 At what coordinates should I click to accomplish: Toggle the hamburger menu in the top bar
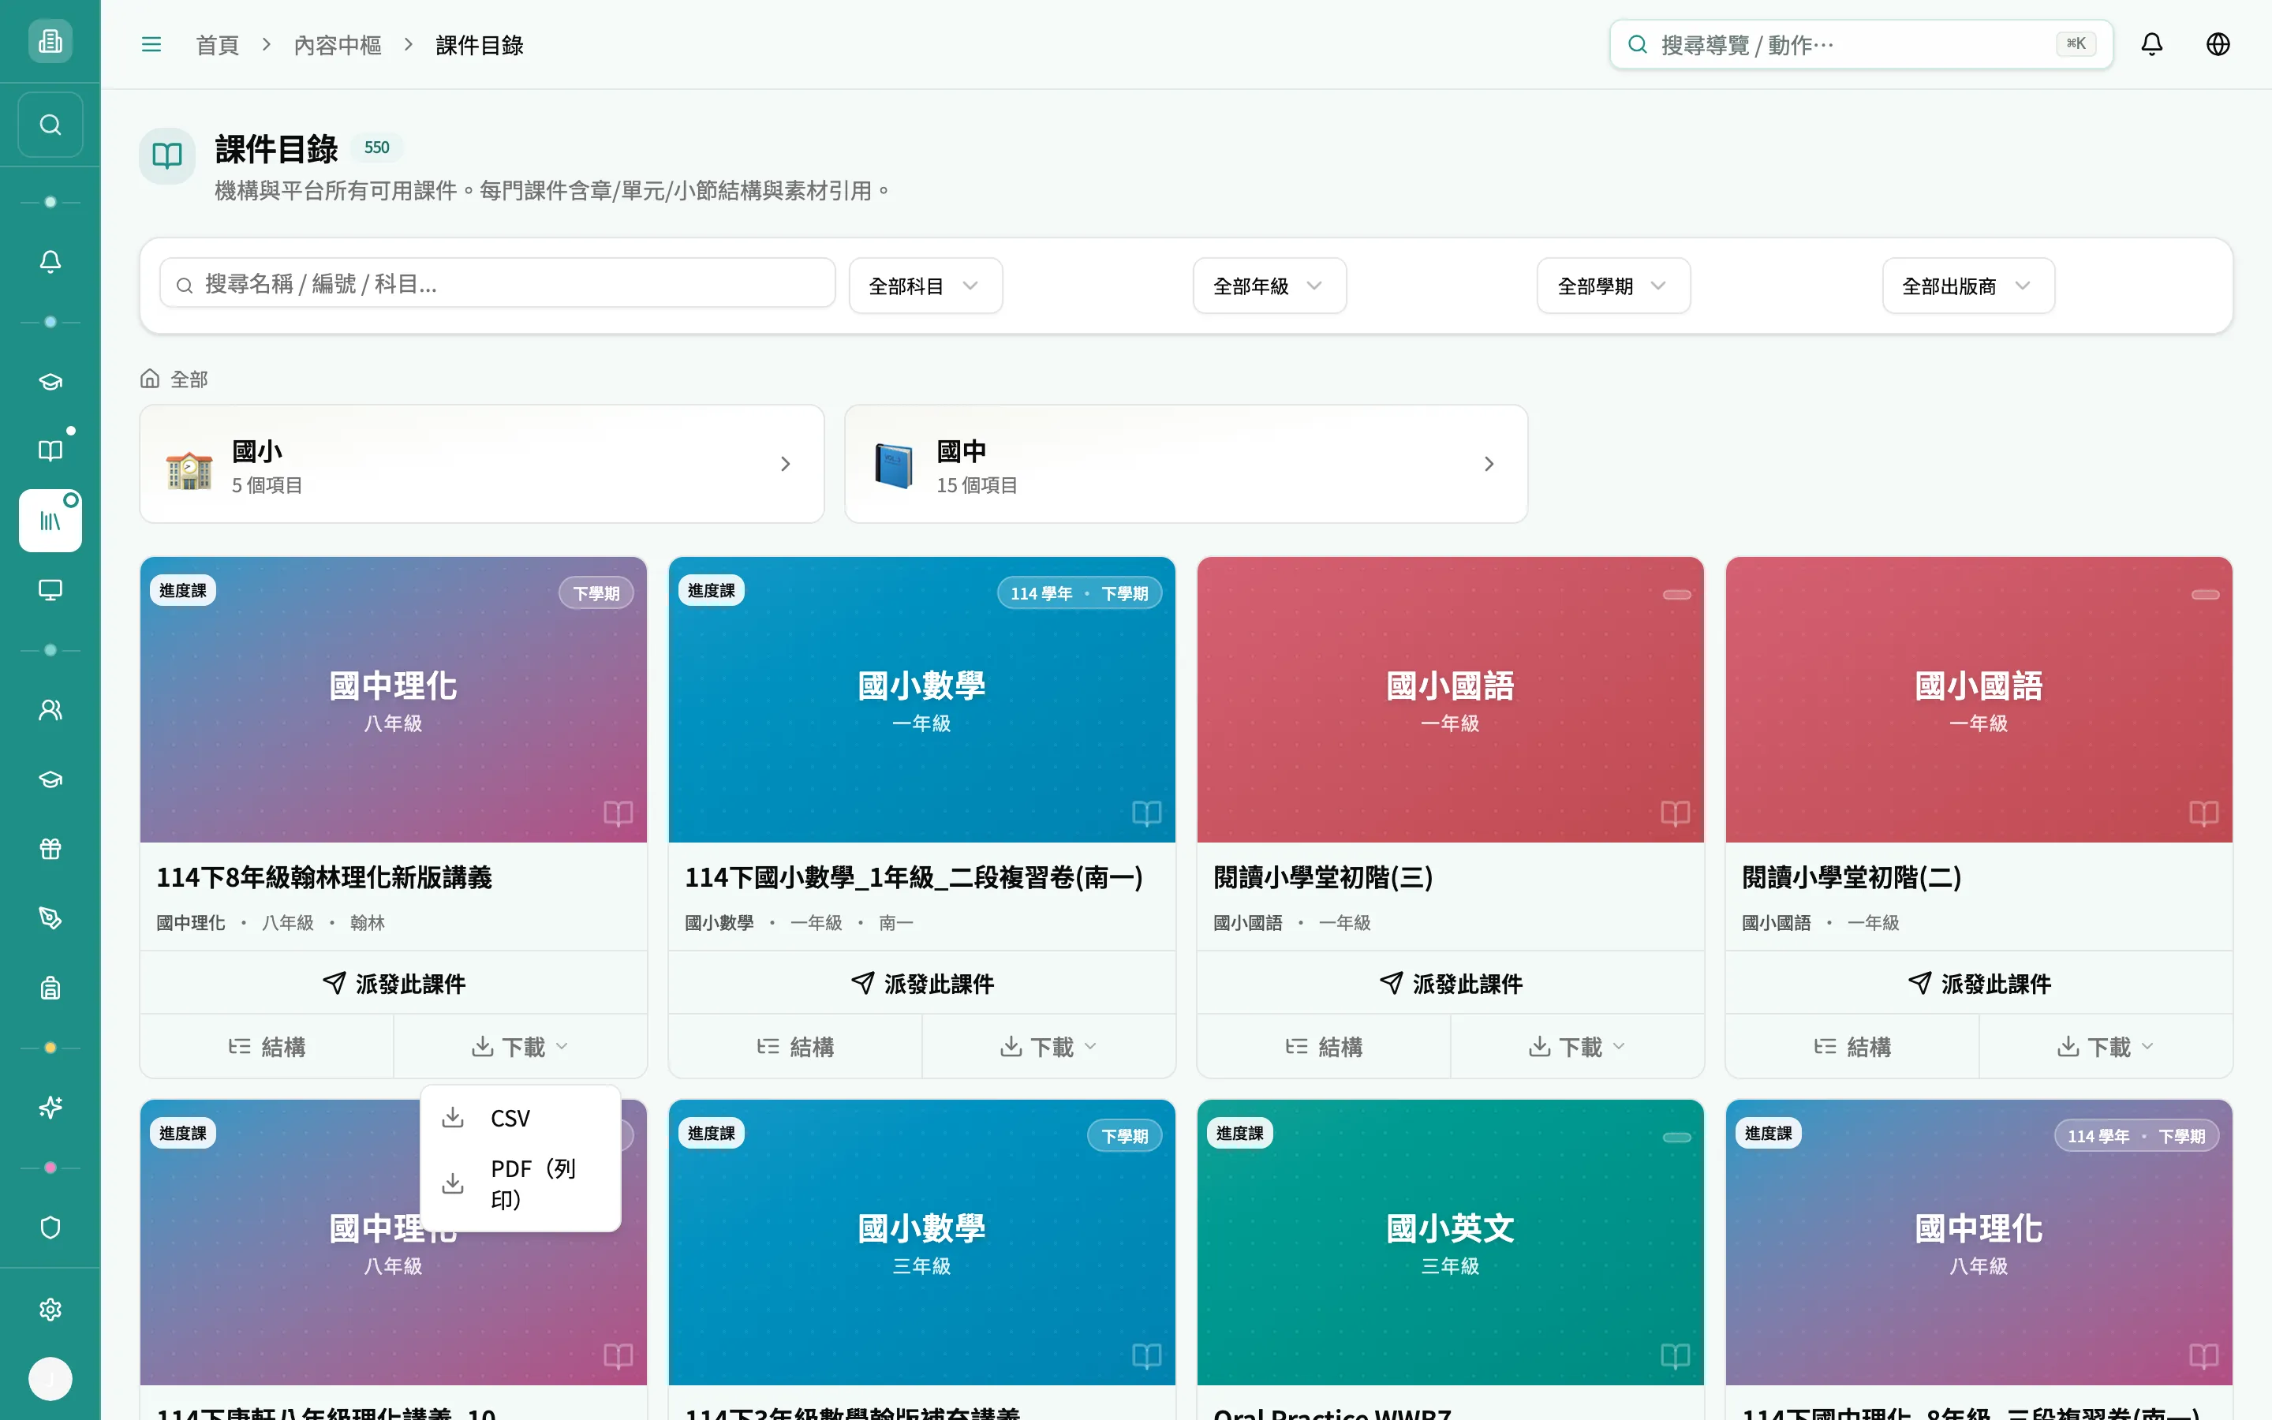point(151,44)
